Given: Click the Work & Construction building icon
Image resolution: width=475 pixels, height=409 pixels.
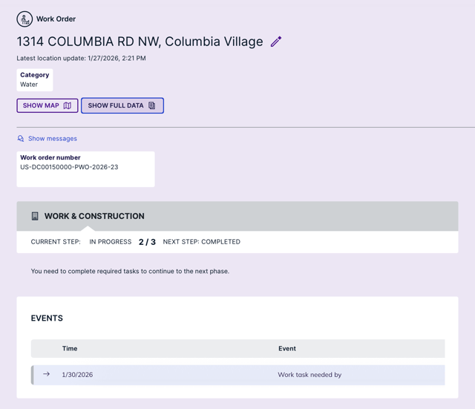Looking at the screenshot, I should click(x=35, y=216).
